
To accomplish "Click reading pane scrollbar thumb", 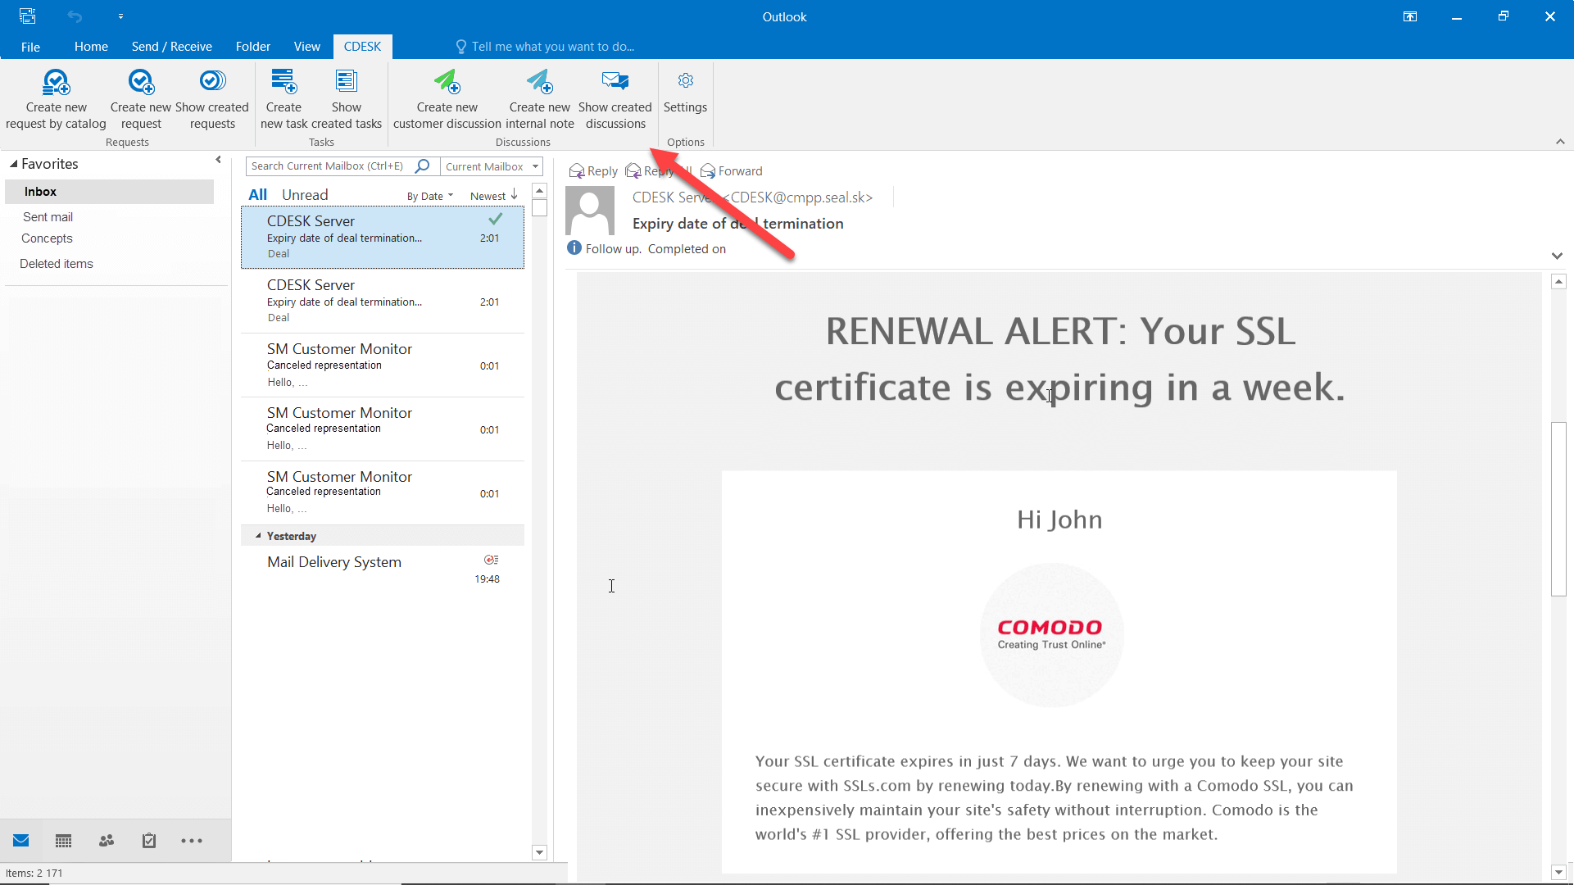I will [1558, 508].
